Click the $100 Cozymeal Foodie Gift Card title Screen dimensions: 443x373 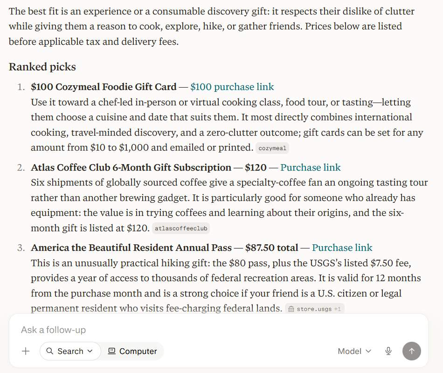coord(104,87)
